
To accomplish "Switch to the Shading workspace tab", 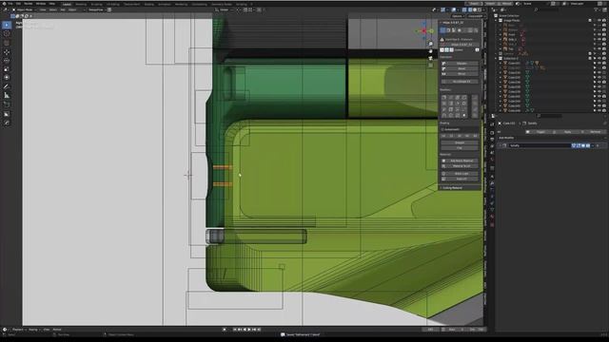I will pyautogui.click(x=148, y=4).
